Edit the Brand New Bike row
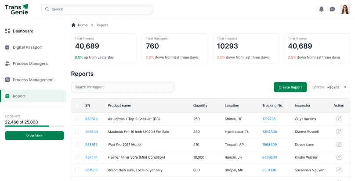355x181 pixels. pyautogui.click(x=339, y=170)
